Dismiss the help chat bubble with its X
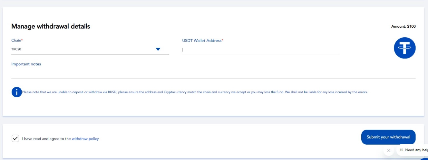428x160 pixels. 389,150
